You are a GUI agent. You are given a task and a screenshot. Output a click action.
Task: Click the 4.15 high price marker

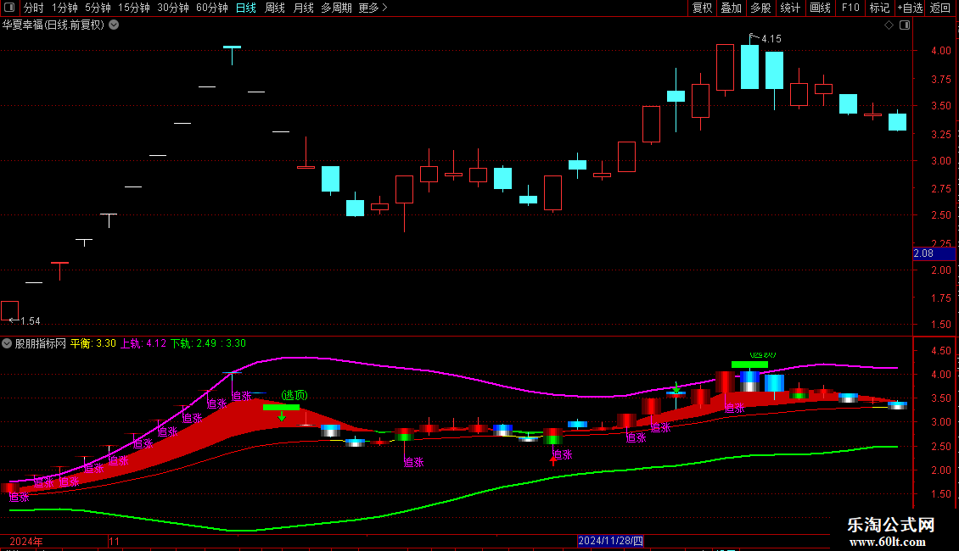pyautogui.click(x=771, y=39)
